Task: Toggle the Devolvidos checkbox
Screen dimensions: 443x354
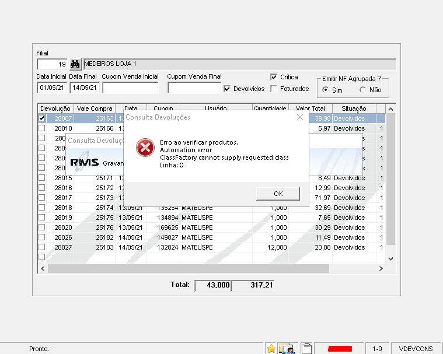Action: (x=227, y=89)
